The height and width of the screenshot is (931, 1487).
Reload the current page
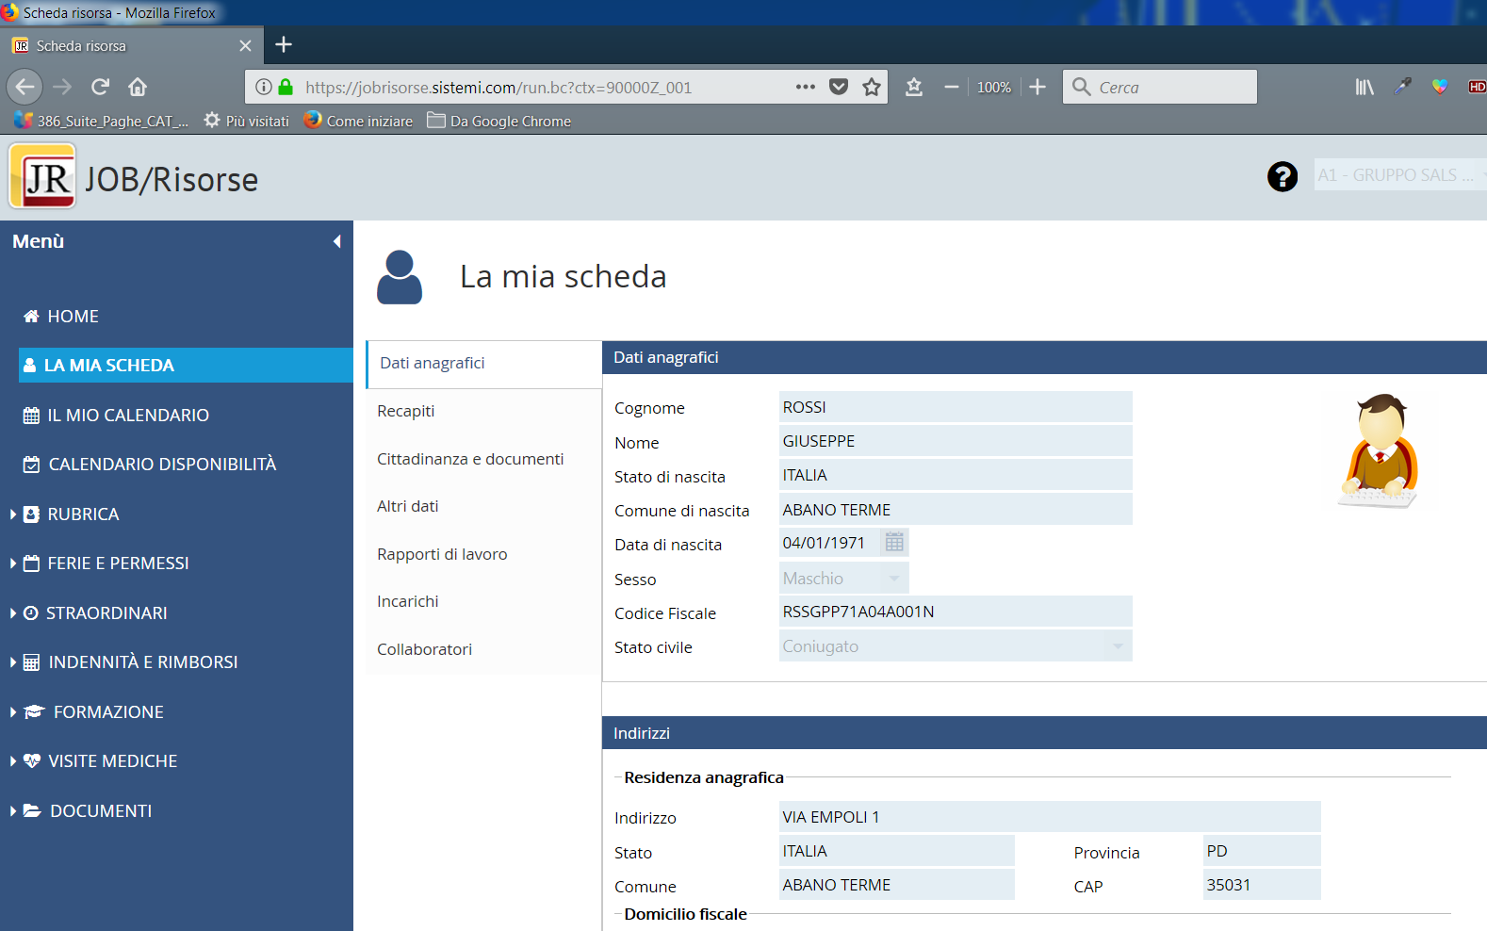[x=100, y=88]
